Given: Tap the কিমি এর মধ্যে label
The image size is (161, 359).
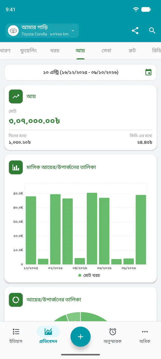Looking at the screenshot, I should [141, 136].
